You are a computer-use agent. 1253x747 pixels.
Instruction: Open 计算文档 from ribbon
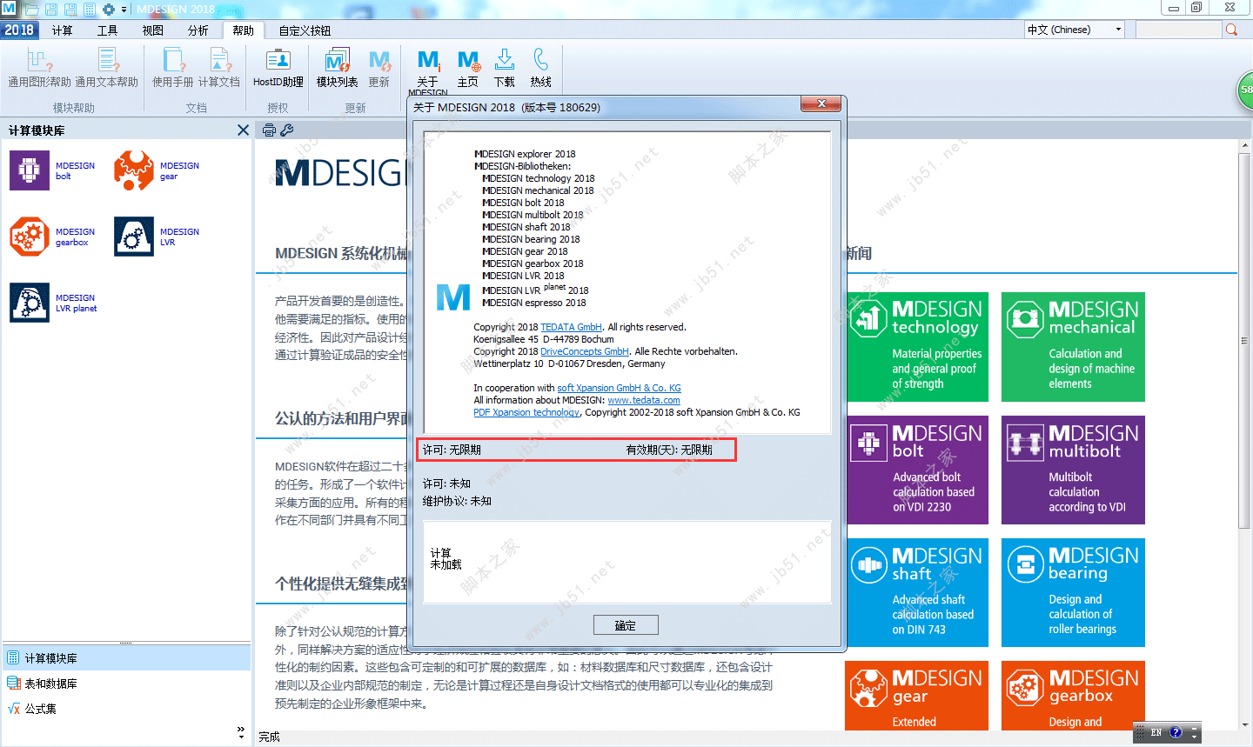pyautogui.click(x=219, y=69)
